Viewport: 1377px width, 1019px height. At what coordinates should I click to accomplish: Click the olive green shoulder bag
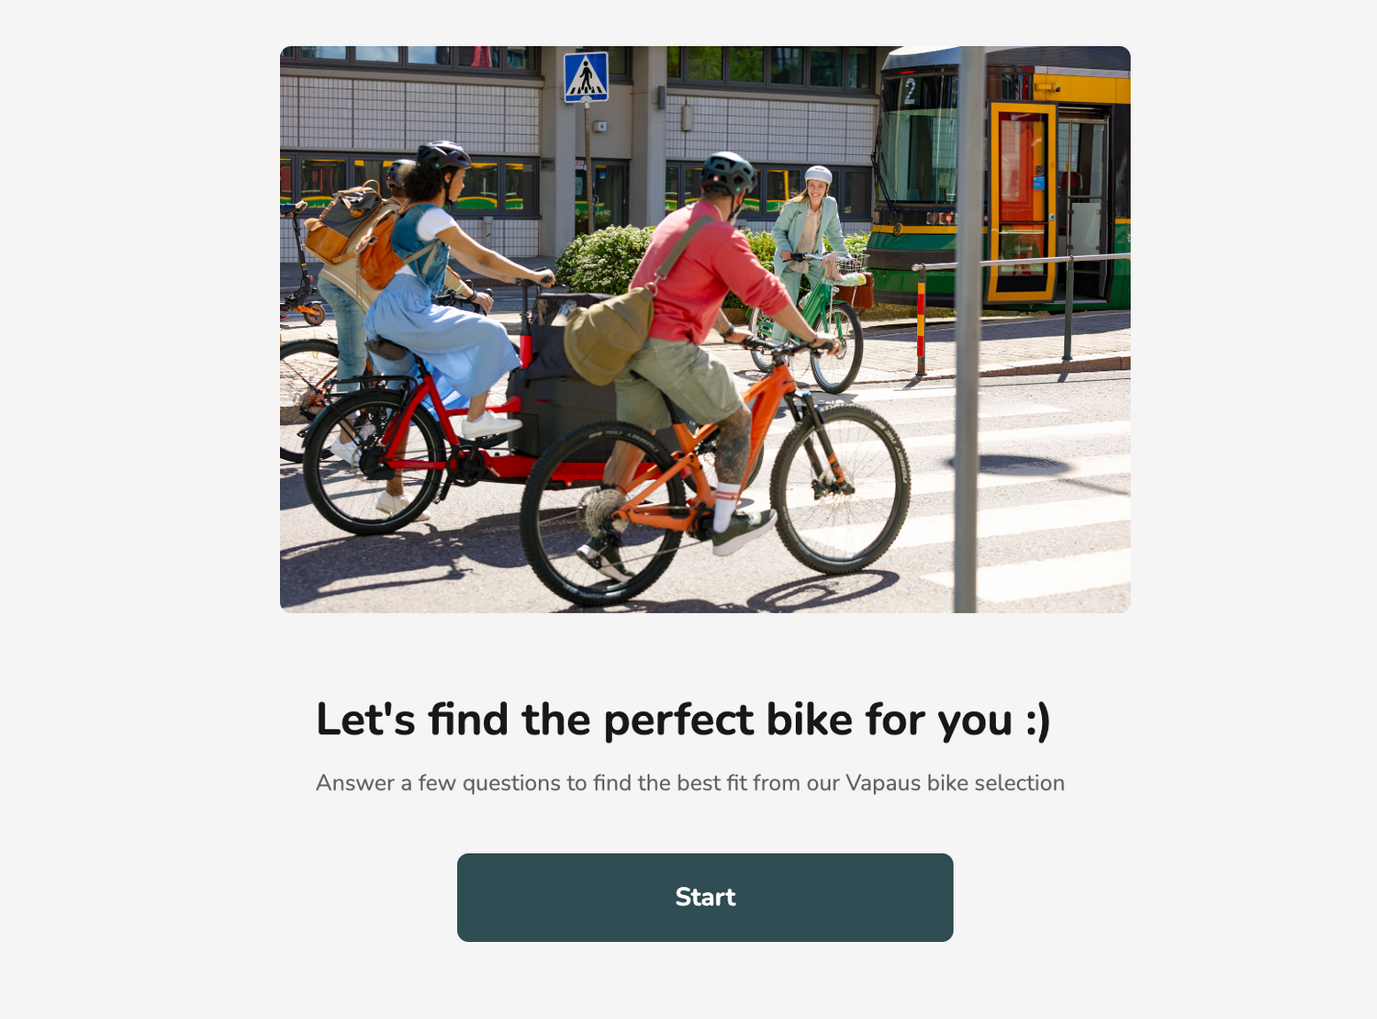608,335
